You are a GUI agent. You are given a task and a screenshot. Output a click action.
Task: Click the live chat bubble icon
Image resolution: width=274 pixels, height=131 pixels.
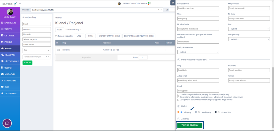click(7, 123)
